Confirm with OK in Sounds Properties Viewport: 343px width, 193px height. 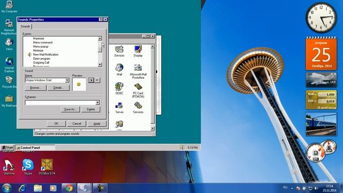56,124
